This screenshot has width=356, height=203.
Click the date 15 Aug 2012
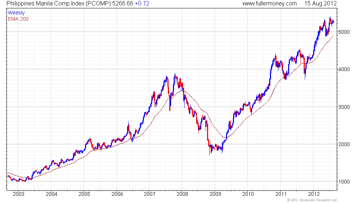(x=320, y=4)
